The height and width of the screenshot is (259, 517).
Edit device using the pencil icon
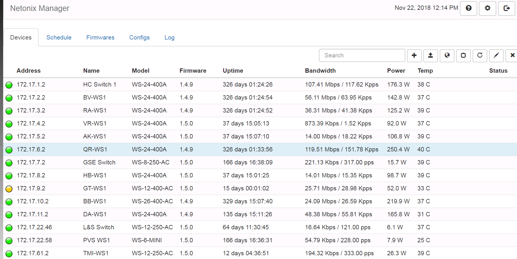tap(496, 55)
